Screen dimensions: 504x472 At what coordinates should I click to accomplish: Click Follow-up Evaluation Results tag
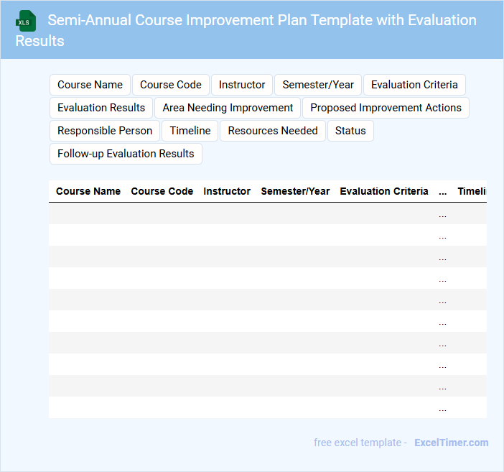coord(126,154)
